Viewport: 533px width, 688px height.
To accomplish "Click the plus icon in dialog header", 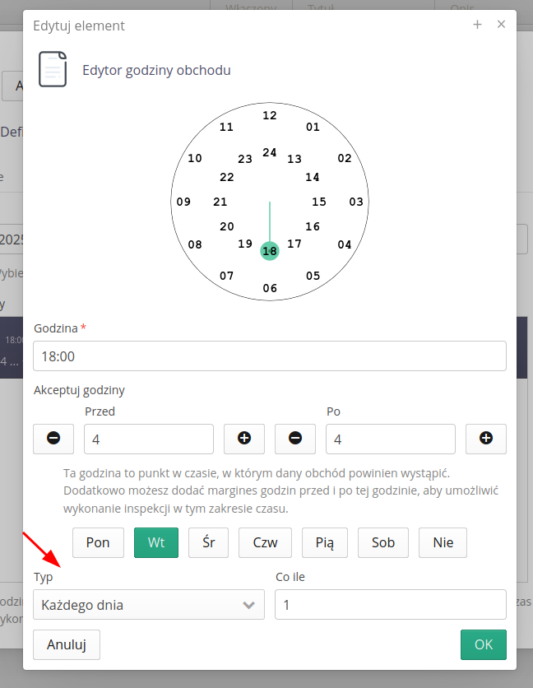I will 477,25.
